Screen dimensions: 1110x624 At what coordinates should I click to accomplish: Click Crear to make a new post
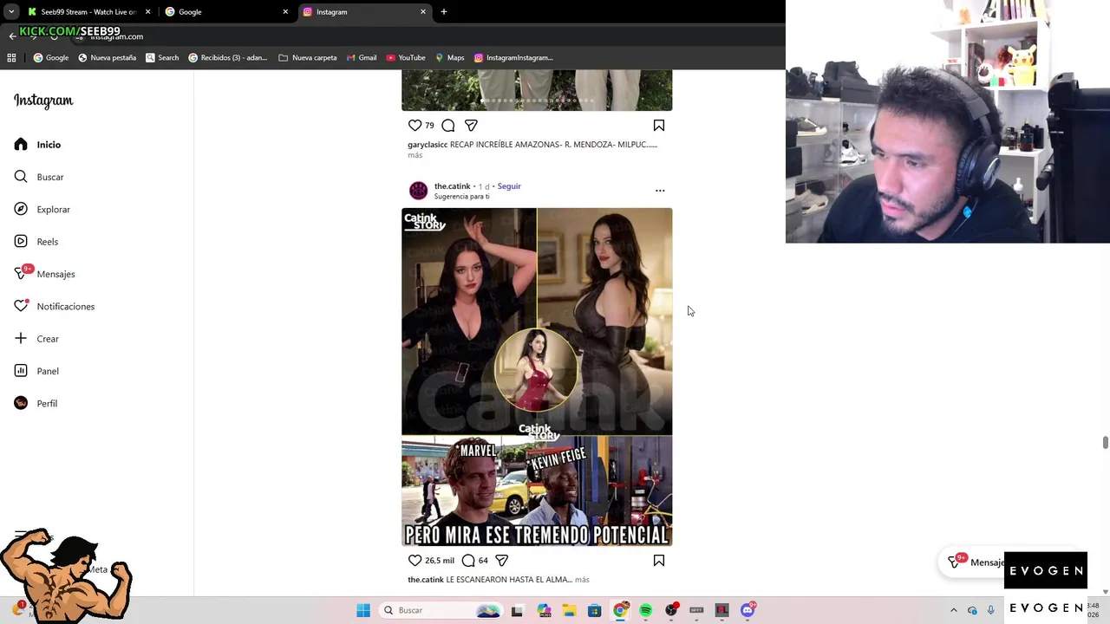36,339
